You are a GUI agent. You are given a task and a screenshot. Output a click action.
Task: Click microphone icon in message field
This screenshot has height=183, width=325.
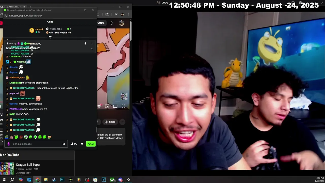click(9, 144)
